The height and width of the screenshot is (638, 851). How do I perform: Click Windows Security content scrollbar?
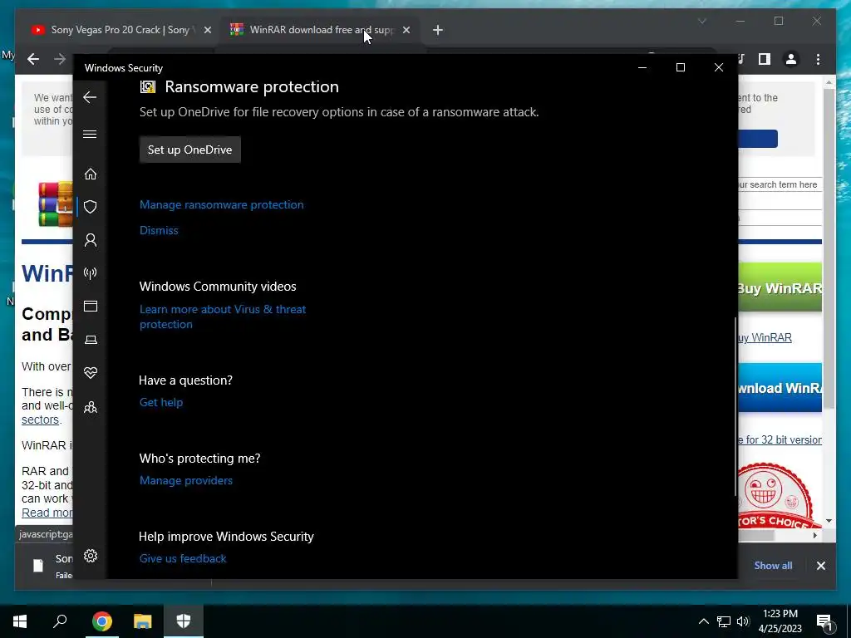tap(735, 405)
